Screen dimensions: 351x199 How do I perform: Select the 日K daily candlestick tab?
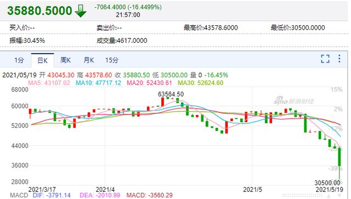coord(43,60)
